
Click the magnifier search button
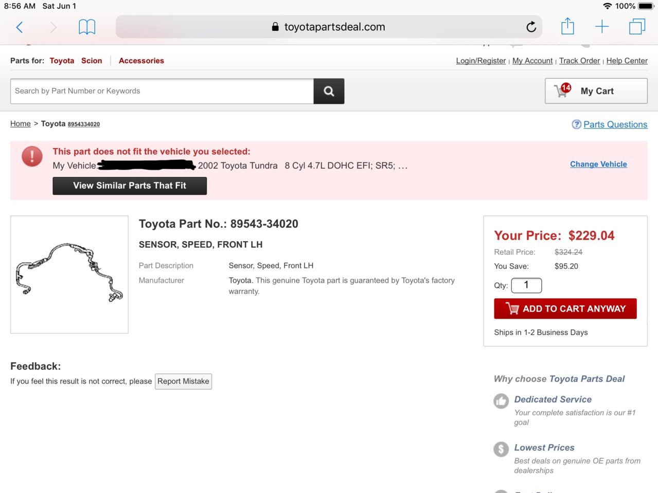(329, 92)
